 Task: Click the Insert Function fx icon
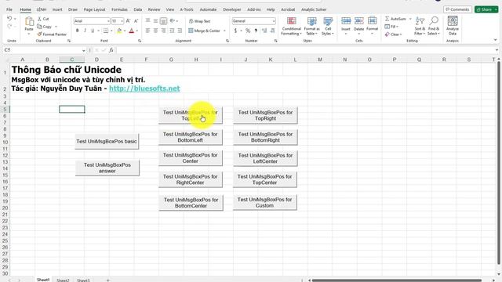tap(111, 50)
